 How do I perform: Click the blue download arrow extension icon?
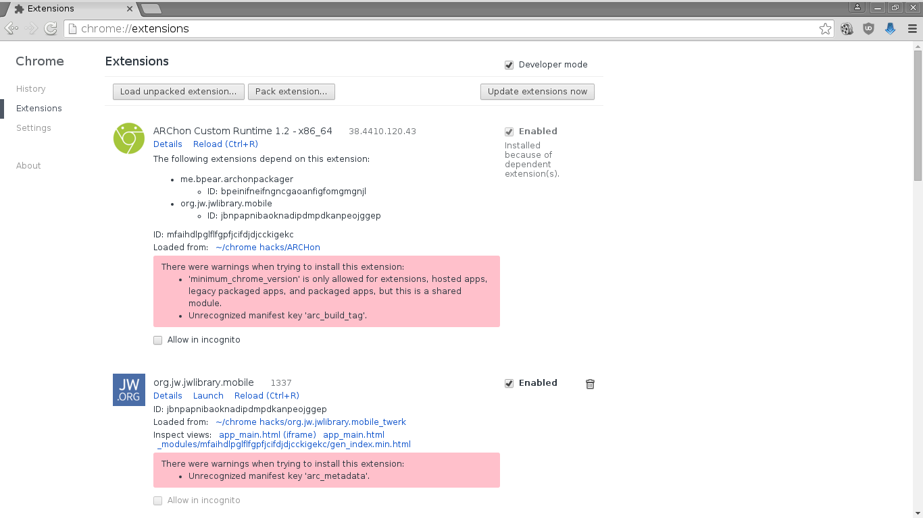pyautogui.click(x=891, y=29)
